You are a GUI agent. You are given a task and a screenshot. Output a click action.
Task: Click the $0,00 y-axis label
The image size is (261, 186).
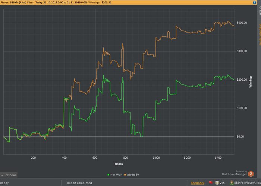(240, 137)
